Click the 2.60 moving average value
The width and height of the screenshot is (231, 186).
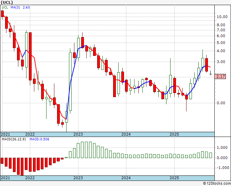26,7
